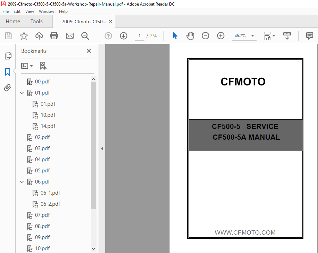
Task: Open the 06-2.pdf bookmark
Action: point(50,204)
